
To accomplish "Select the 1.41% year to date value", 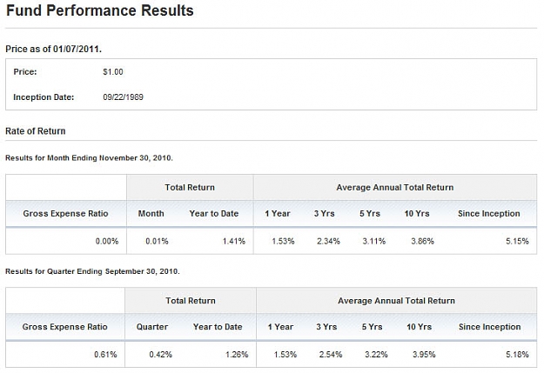I will pyautogui.click(x=234, y=241).
